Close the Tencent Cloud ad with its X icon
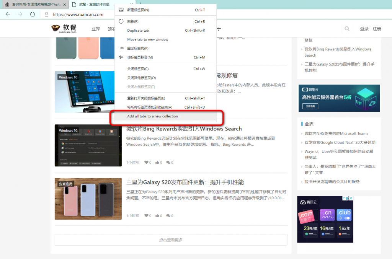The width and height of the screenshot is (392, 259). pos(351,199)
